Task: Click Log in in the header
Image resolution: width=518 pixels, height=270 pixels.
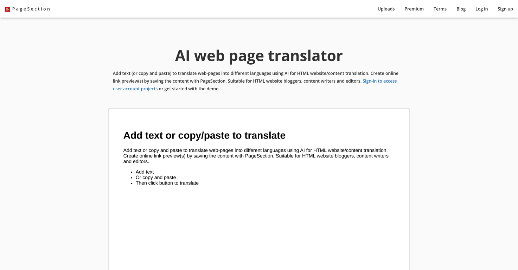Action: coord(481,9)
